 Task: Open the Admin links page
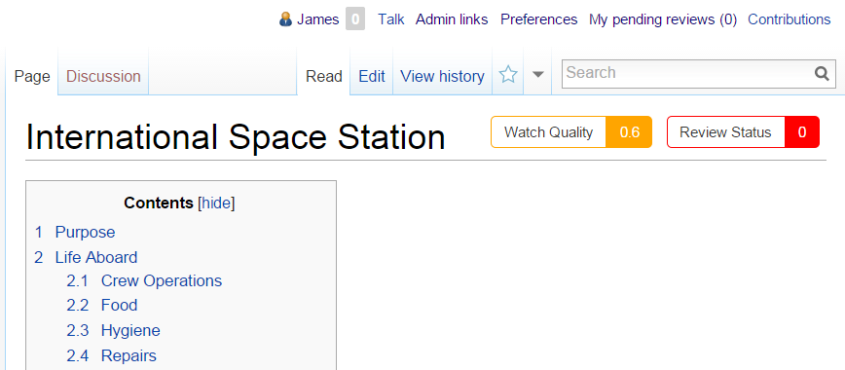tap(452, 19)
